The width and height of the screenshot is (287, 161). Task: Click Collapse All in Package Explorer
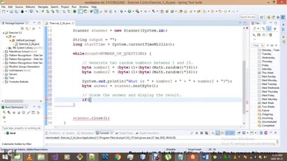22,29
